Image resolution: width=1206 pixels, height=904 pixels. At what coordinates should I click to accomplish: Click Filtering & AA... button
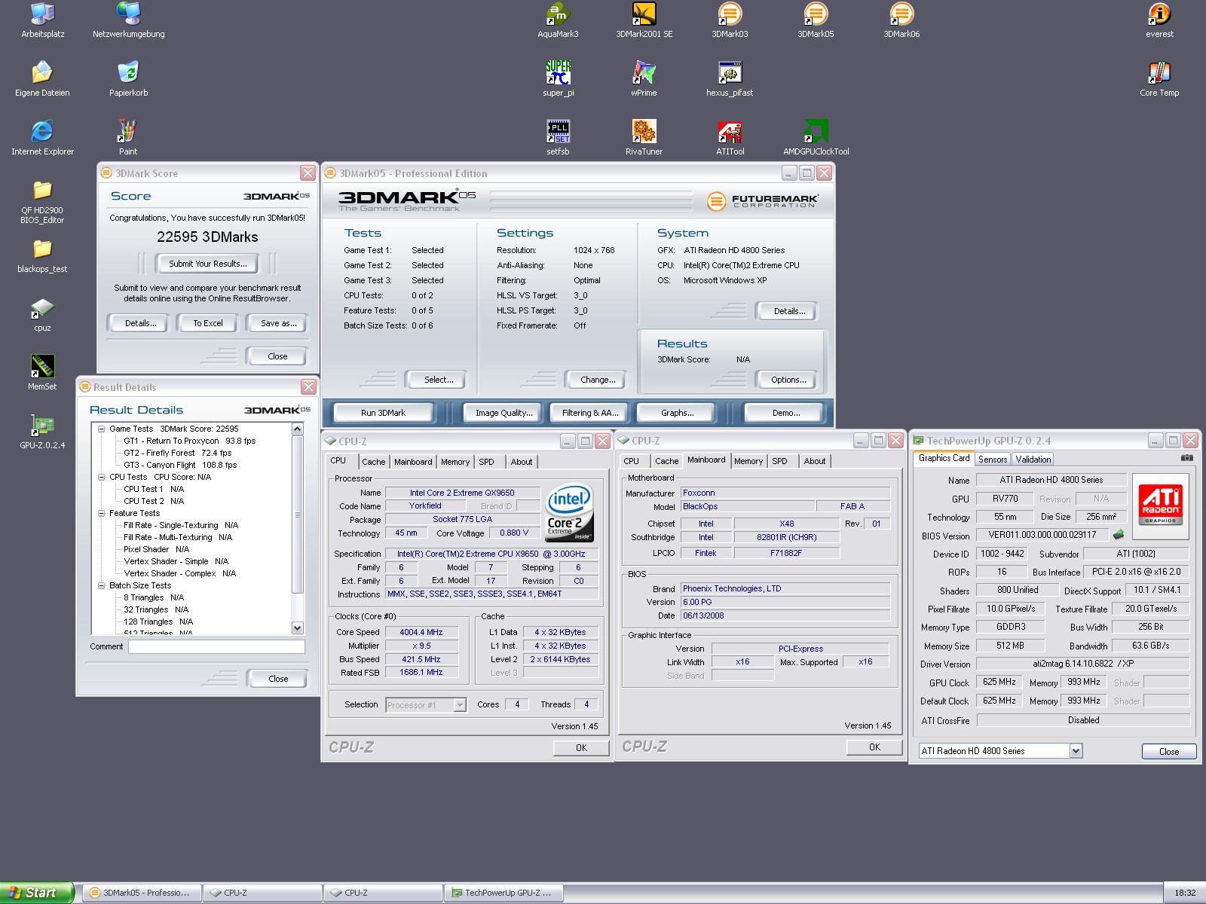590,413
